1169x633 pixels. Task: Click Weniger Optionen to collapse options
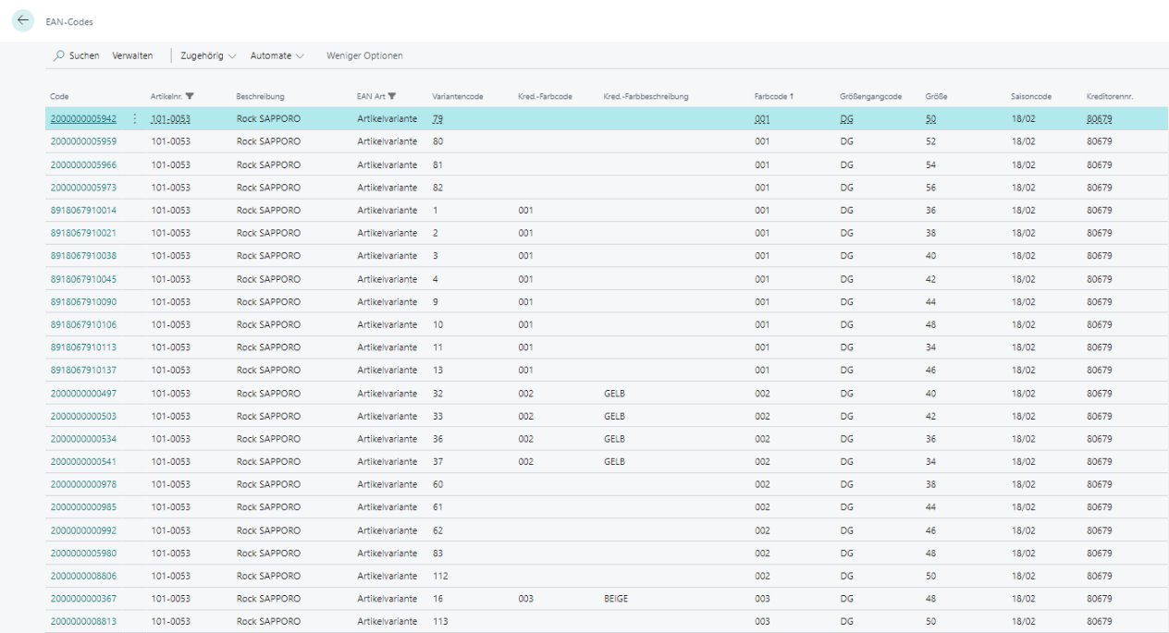pyautogui.click(x=364, y=56)
